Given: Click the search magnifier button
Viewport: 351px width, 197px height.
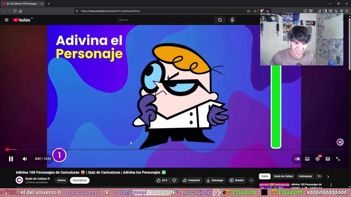Looking at the screenshot, I should pos(220,20).
